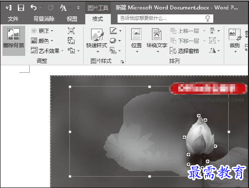Click the lightbulb icon in search box
This screenshot has height=188, width=249.
pyautogui.click(x=207, y=18)
